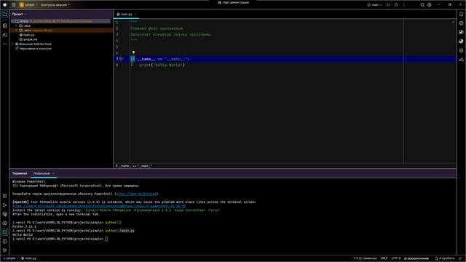The image size is (466, 262).
Task: Open the Проект view dropdown
Action: pos(20,14)
